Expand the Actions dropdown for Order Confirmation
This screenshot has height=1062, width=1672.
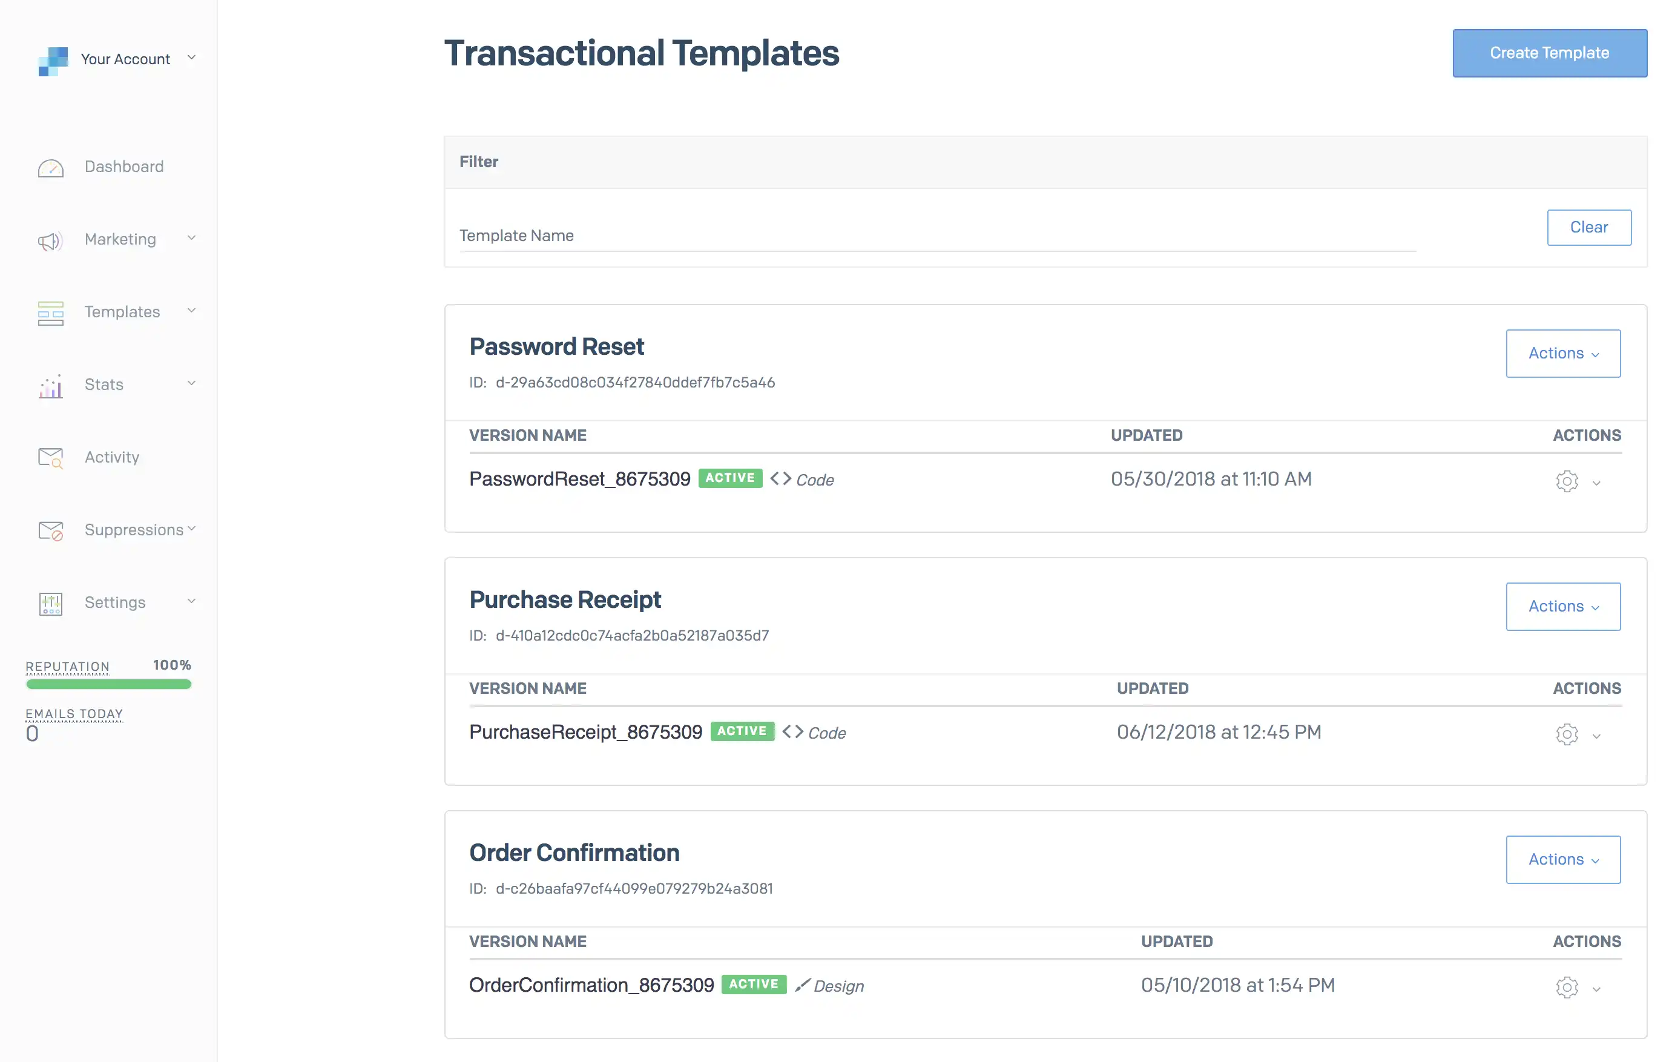[1564, 860]
